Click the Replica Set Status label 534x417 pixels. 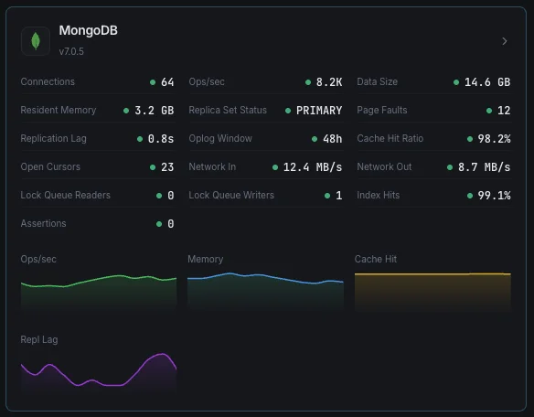click(228, 110)
